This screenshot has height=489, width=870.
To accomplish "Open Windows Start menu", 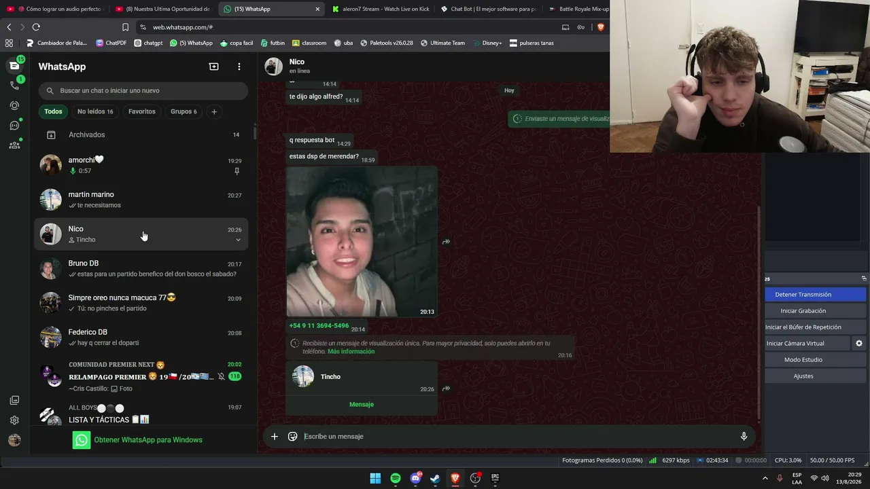I will click(x=375, y=478).
